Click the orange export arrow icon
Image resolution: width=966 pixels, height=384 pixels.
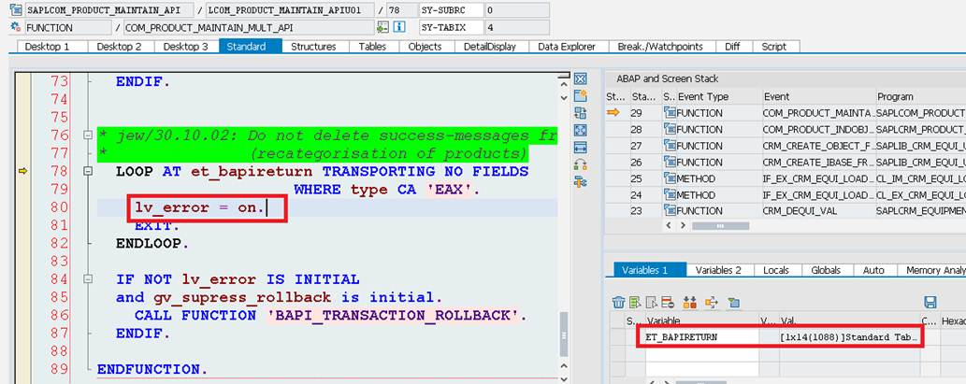point(712,302)
